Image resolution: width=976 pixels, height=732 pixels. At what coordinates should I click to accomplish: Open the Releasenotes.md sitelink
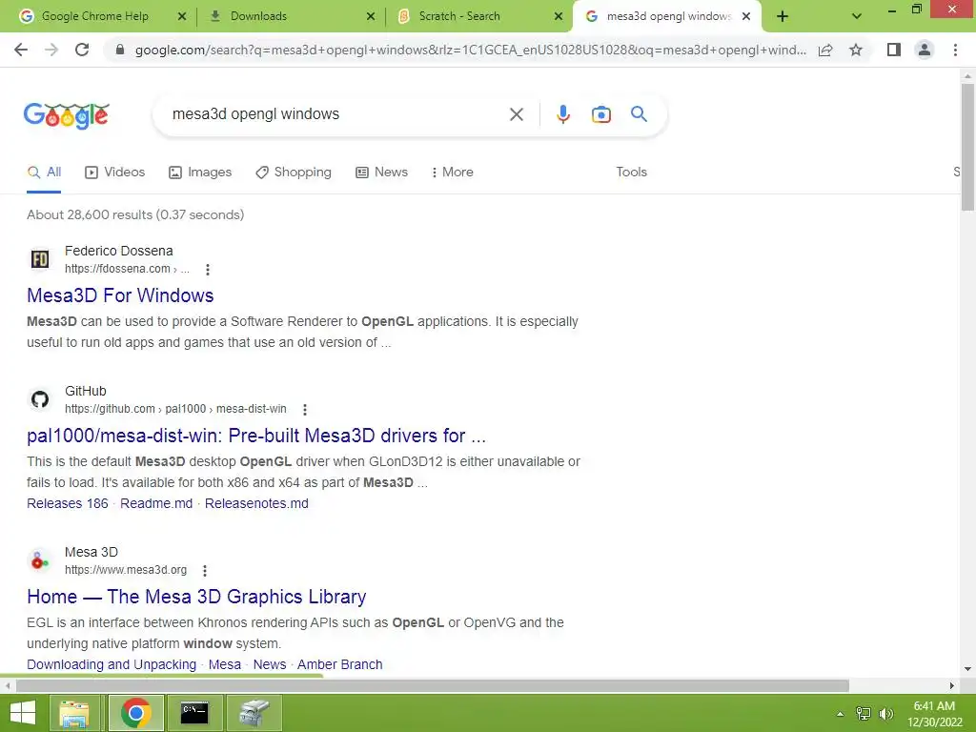(256, 503)
